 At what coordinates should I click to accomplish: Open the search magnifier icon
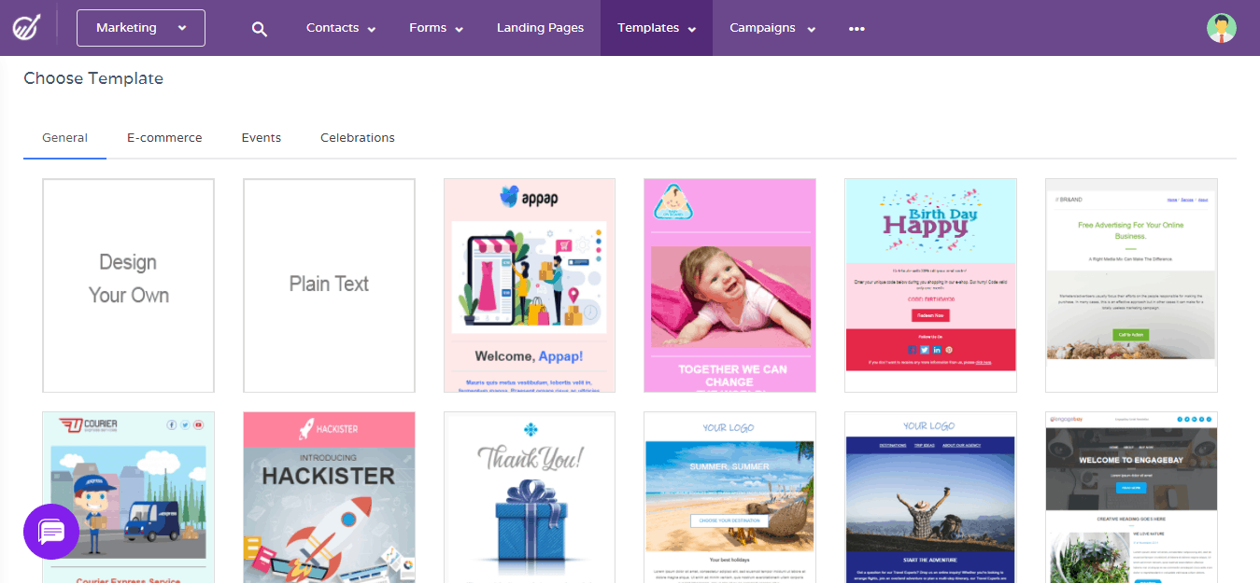(260, 29)
